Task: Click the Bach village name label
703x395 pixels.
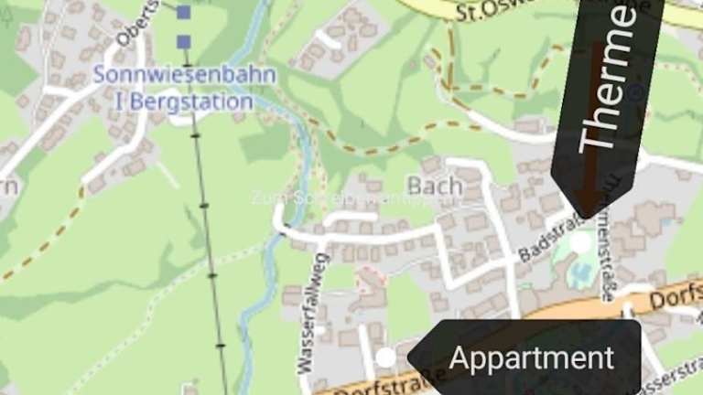Action: (x=435, y=186)
